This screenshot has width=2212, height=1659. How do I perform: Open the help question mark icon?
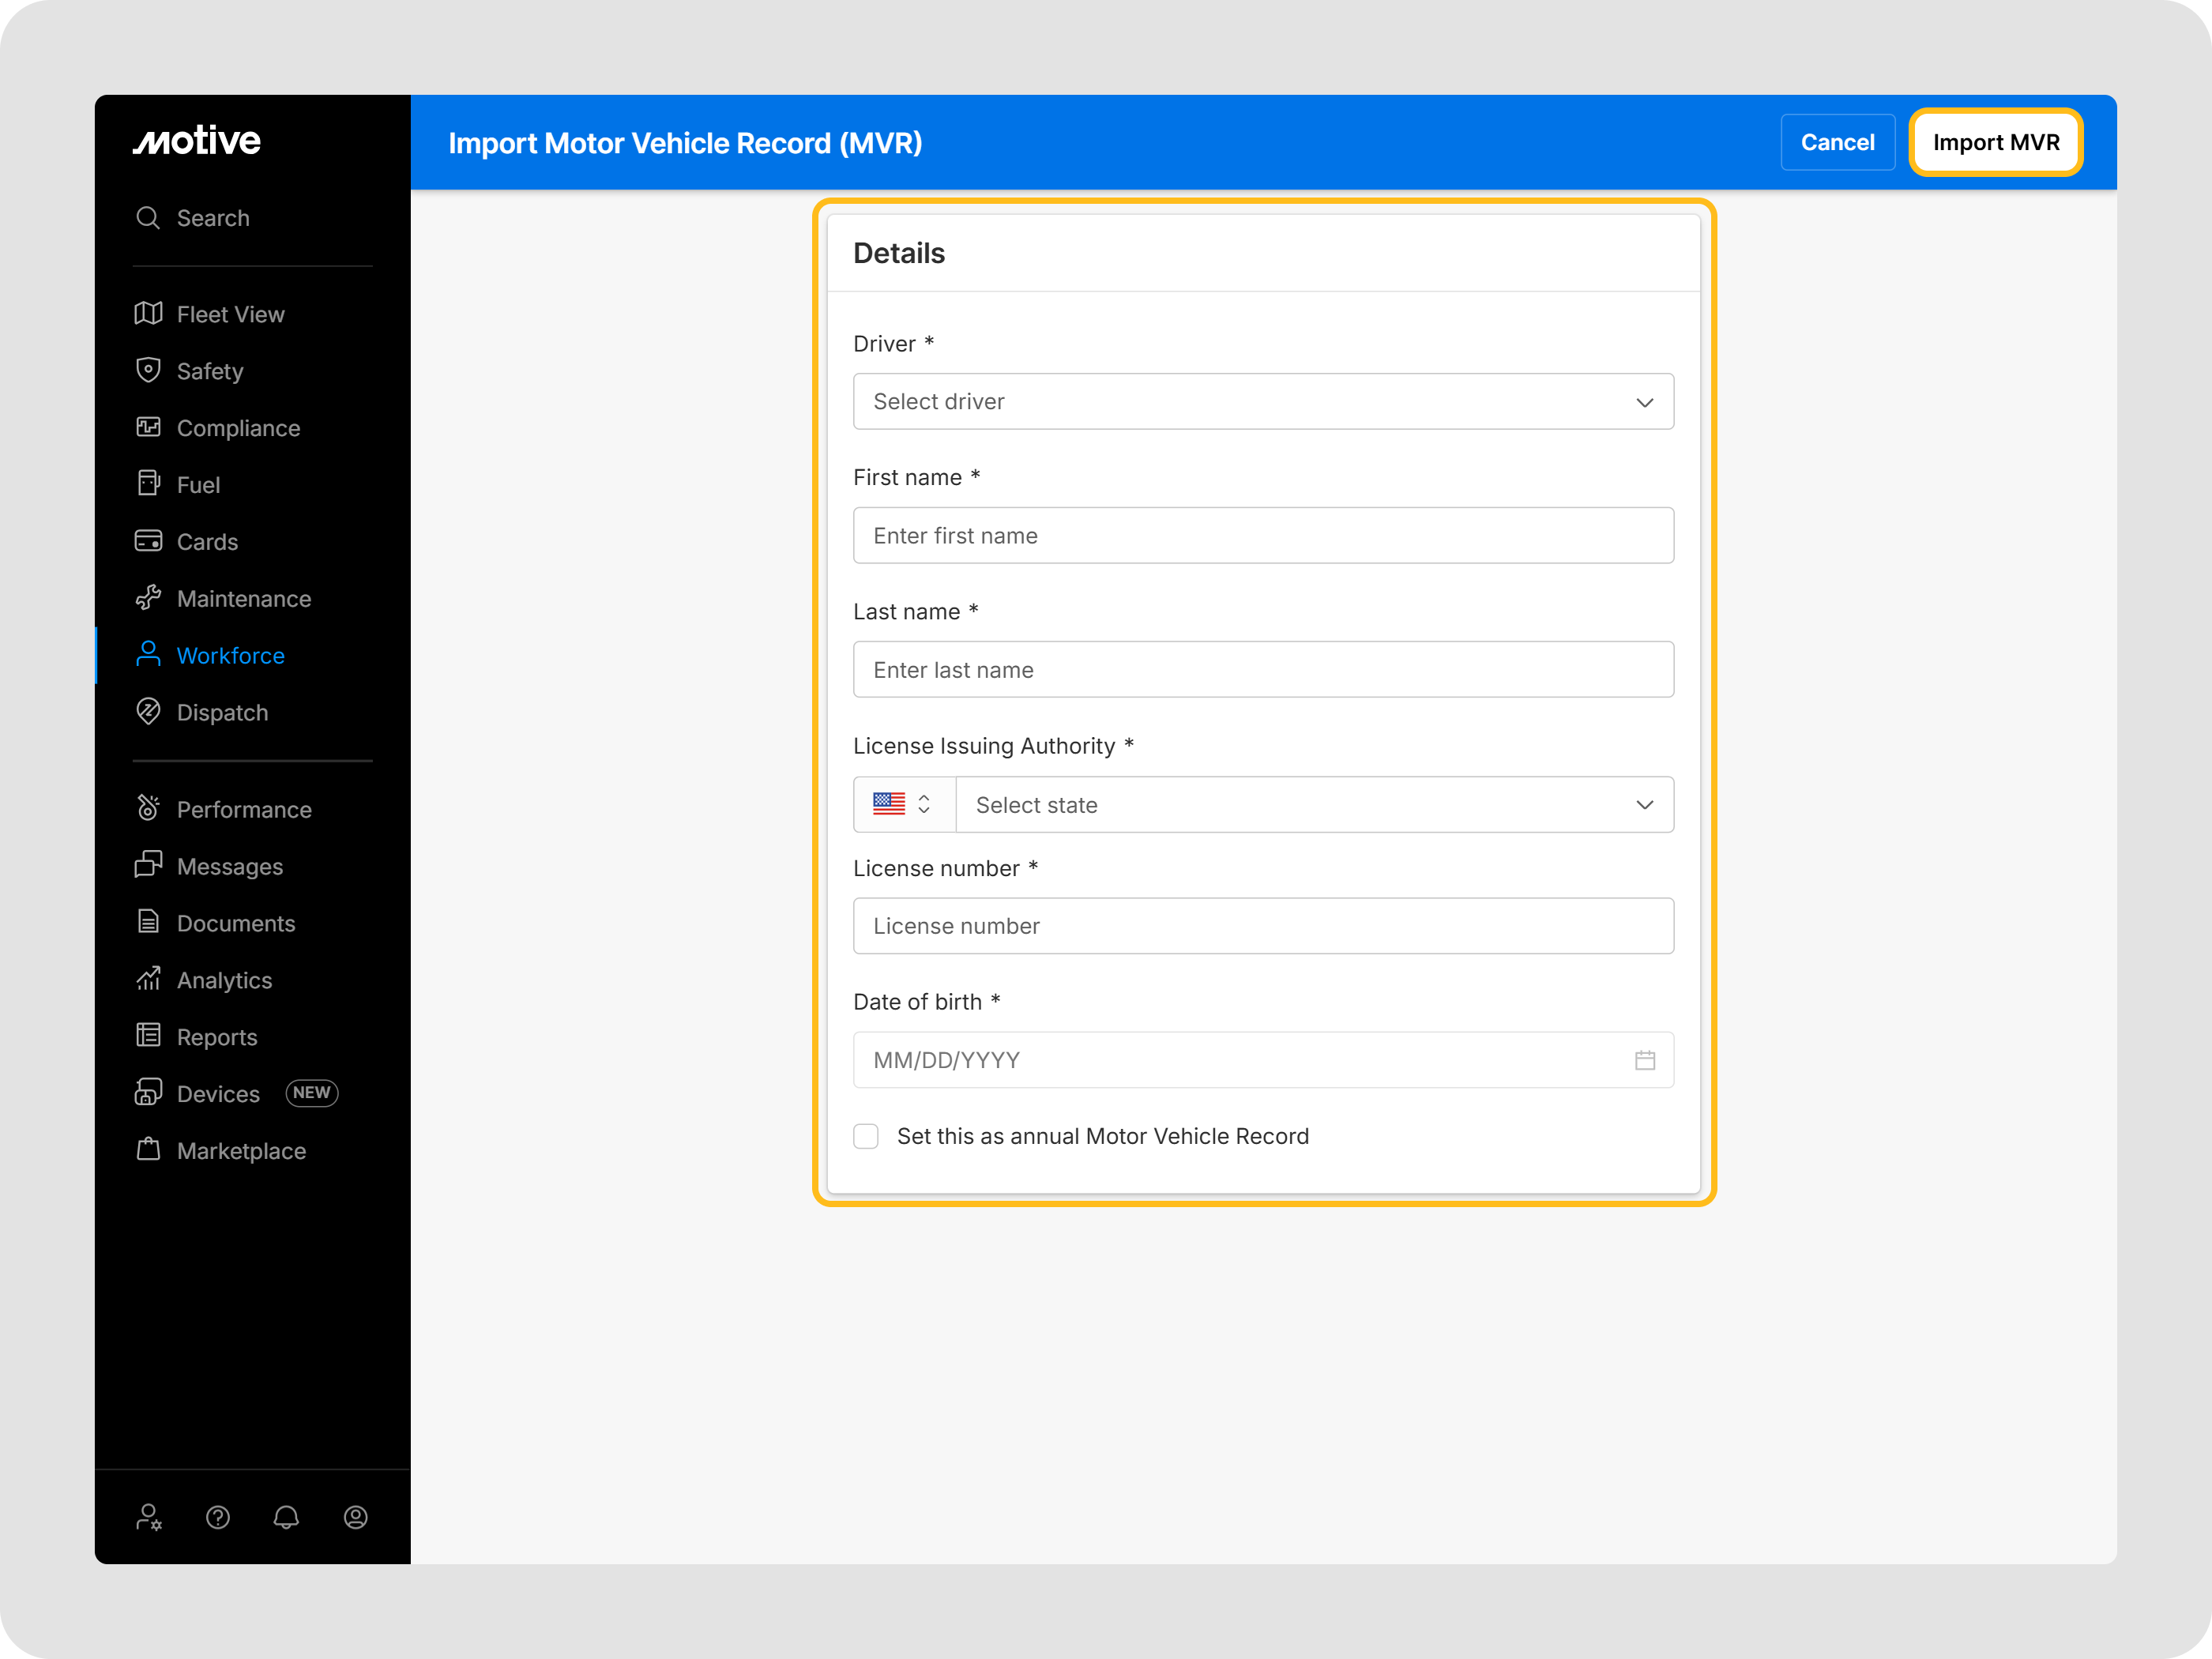[218, 1517]
